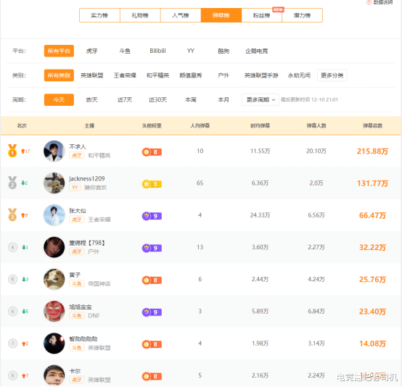Click the yellow level 3 badge for jackness1209
Viewport: 402px width, 387px height.
pyautogui.click(x=152, y=184)
